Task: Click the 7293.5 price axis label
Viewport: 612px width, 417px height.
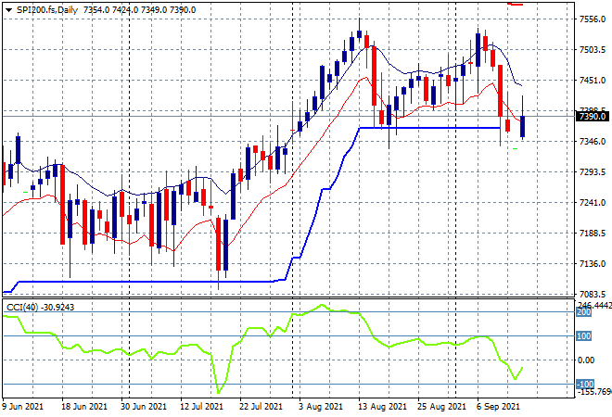Action: [593, 172]
